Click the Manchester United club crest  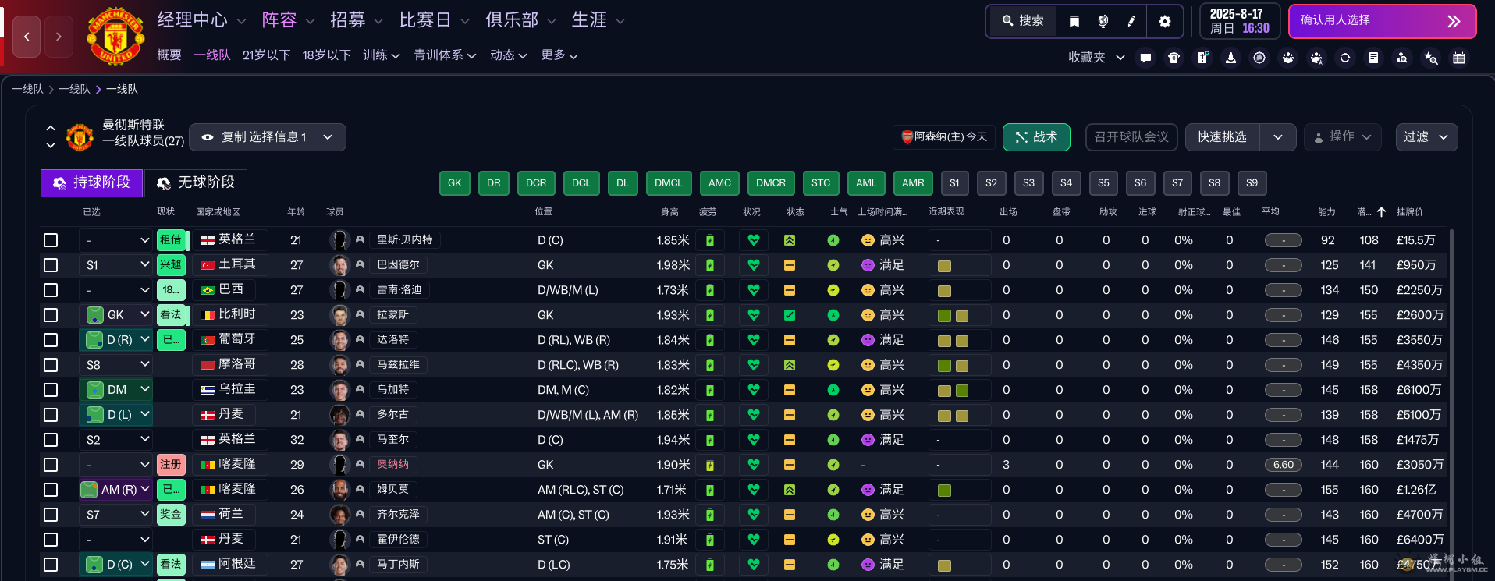click(x=115, y=36)
